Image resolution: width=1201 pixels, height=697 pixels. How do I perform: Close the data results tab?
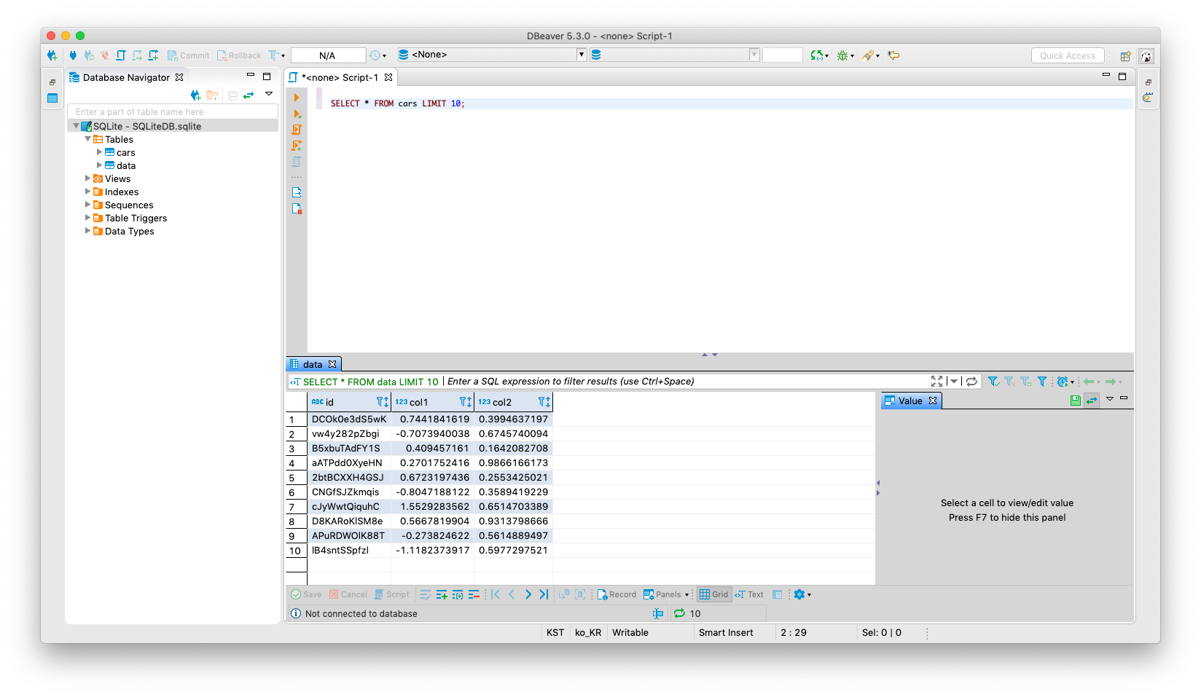tap(332, 364)
